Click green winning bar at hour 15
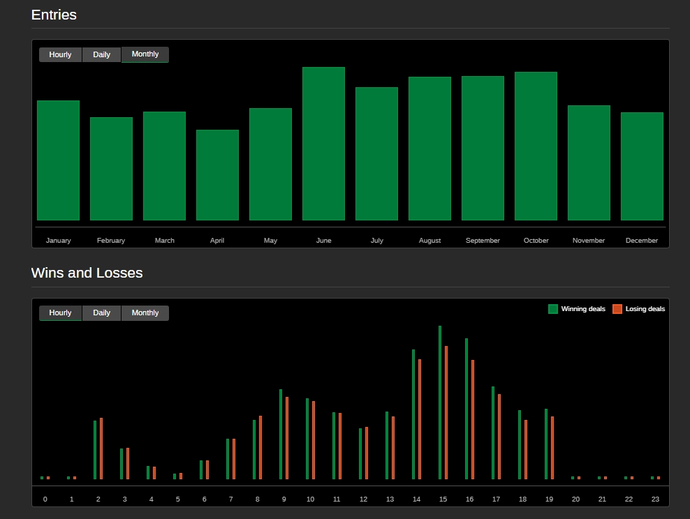The height and width of the screenshot is (519, 690). 440,403
